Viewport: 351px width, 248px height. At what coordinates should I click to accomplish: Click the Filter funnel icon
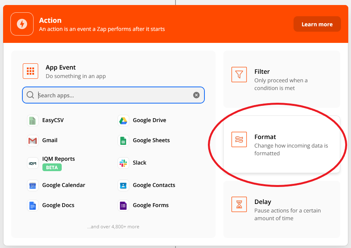point(239,75)
